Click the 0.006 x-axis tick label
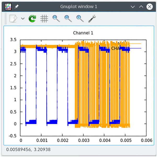This screenshot has height=157, width=157. [146, 140]
